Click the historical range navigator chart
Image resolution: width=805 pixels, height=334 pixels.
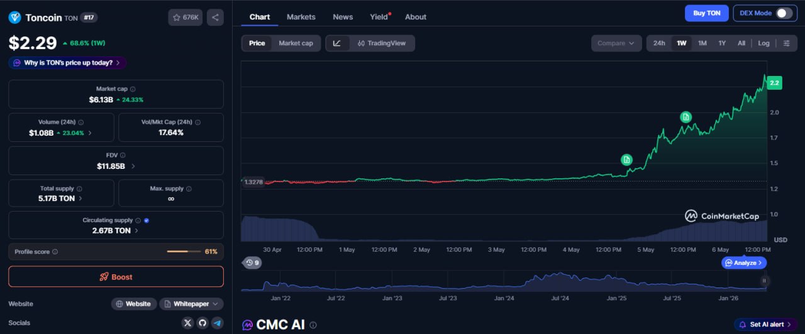click(503, 282)
